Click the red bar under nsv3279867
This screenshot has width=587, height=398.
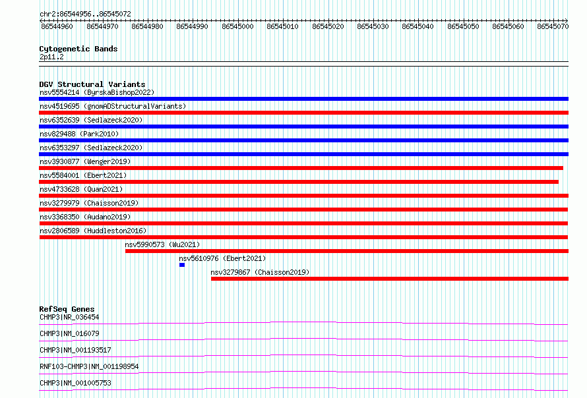(390, 279)
